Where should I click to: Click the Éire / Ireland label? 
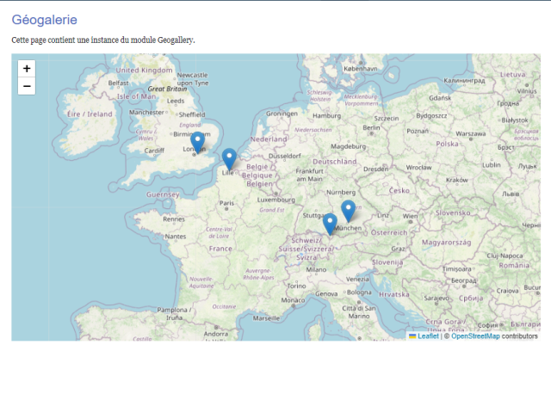coord(90,114)
